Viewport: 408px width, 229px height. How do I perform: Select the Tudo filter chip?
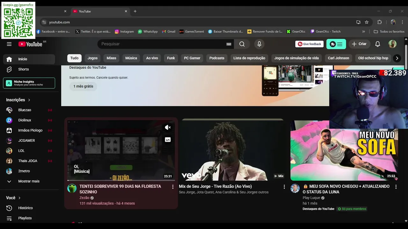pyautogui.click(x=74, y=58)
